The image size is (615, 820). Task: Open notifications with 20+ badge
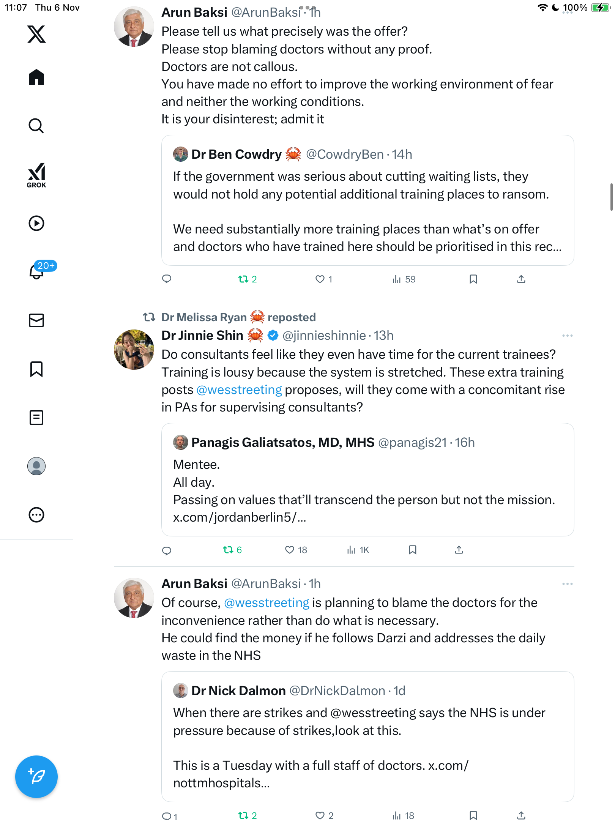pos(36,271)
